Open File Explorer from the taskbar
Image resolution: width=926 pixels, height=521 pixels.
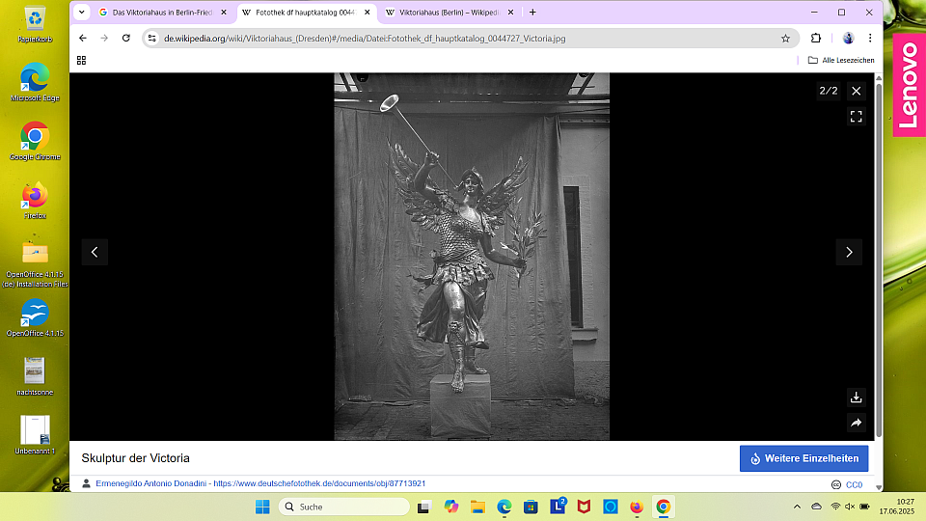[477, 507]
